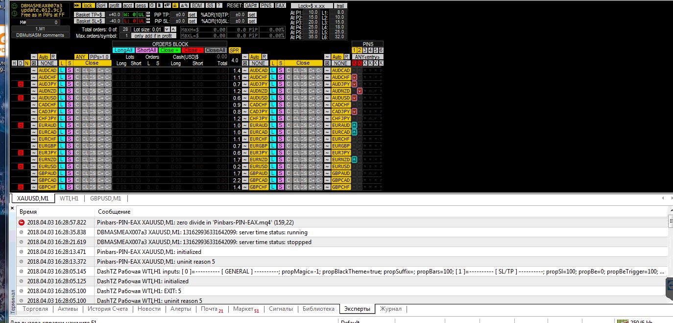Click the PiPs>1.0 filter button
Screen dimensions: 673x323
[x=100, y=57]
